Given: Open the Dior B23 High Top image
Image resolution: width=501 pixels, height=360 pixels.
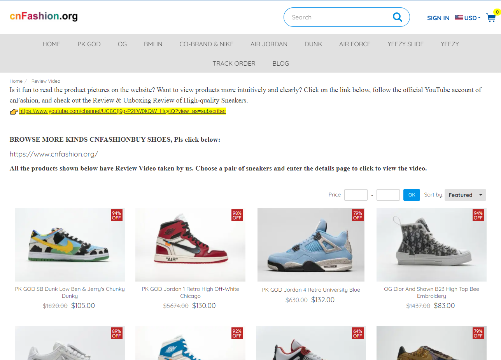Looking at the screenshot, I should [x=431, y=245].
